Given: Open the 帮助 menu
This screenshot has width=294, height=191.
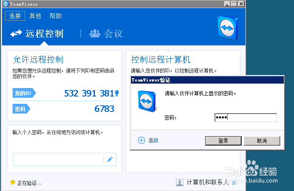Looking at the screenshot, I should pos(56,16).
